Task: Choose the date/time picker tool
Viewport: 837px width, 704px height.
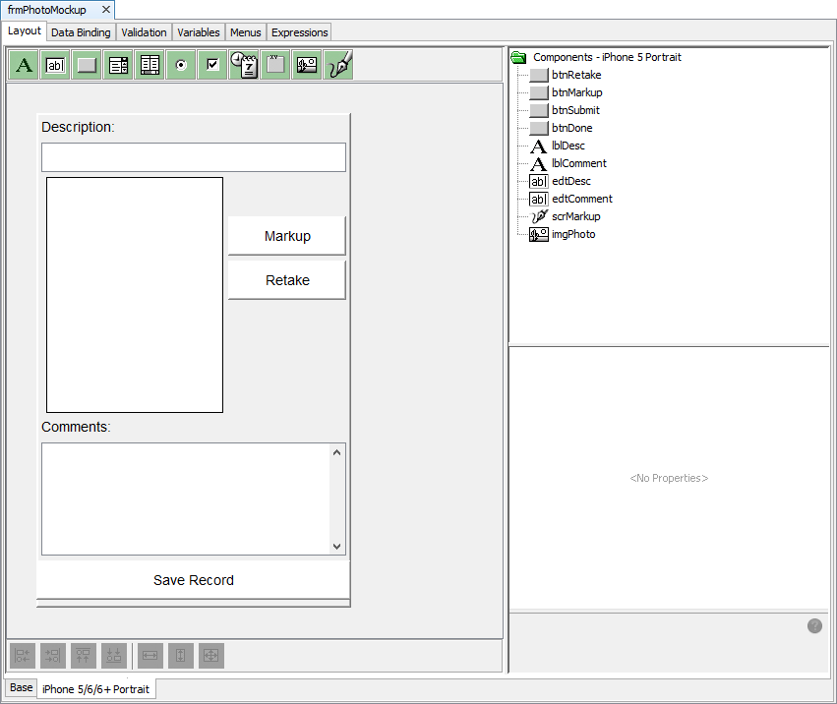Action: (x=244, y=65)
